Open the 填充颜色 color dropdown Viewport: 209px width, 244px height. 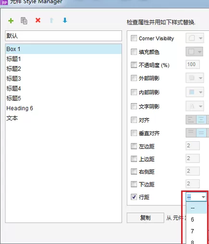pos(195,52)
